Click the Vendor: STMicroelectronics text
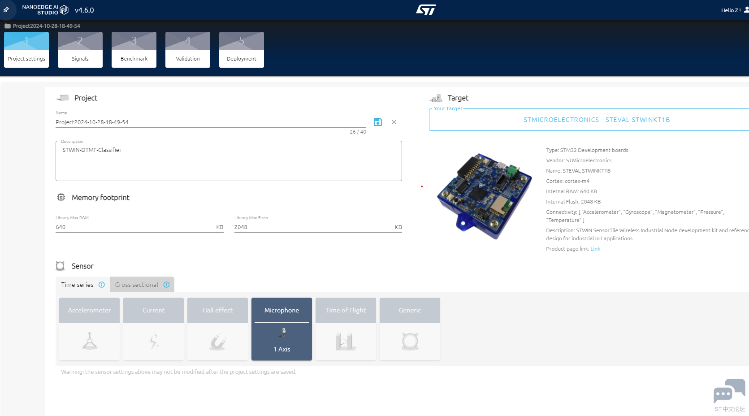Image resolution: width=749 pixels, height=416 pixels. click(x=579, y=160)
